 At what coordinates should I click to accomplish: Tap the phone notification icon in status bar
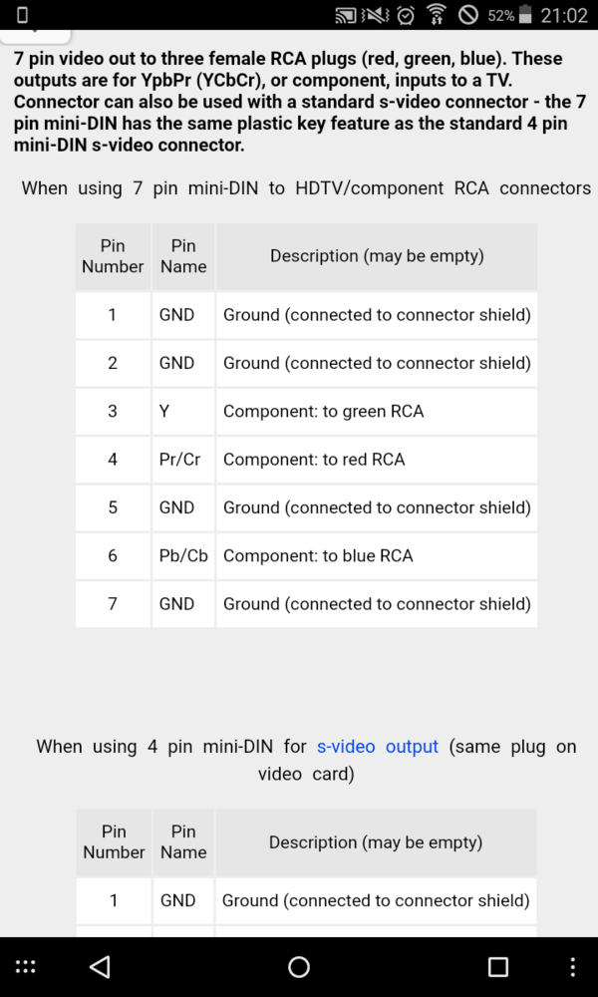[23, 15]
